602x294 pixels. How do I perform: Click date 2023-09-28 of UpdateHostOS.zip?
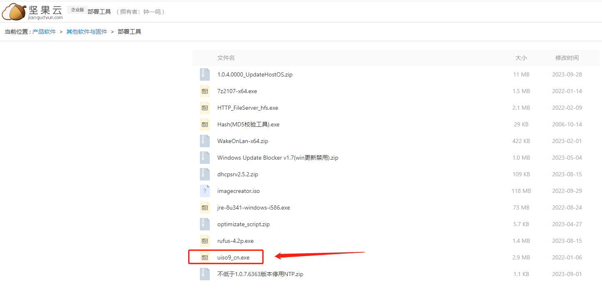567,74
